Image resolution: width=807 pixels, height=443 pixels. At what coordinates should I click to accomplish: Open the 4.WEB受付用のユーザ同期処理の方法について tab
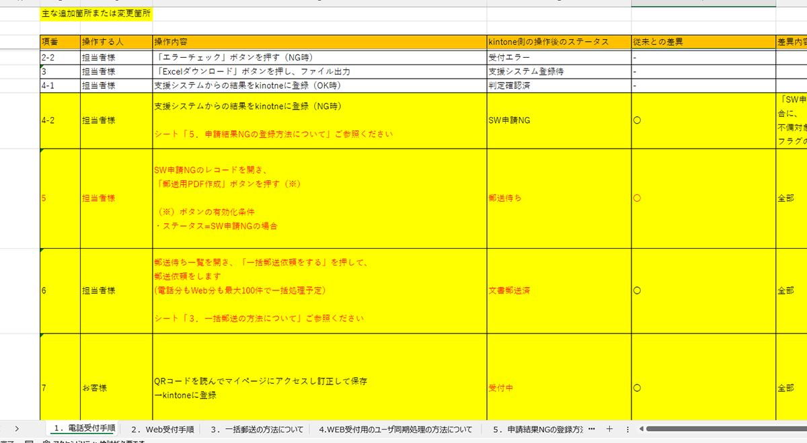tap(395, 428)
